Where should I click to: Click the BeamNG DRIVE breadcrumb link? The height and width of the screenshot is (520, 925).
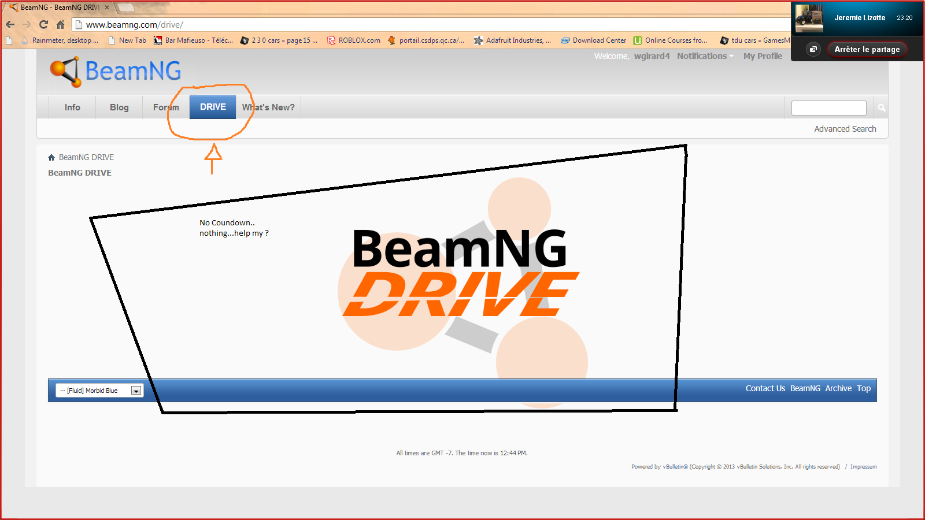click(86, 157)
